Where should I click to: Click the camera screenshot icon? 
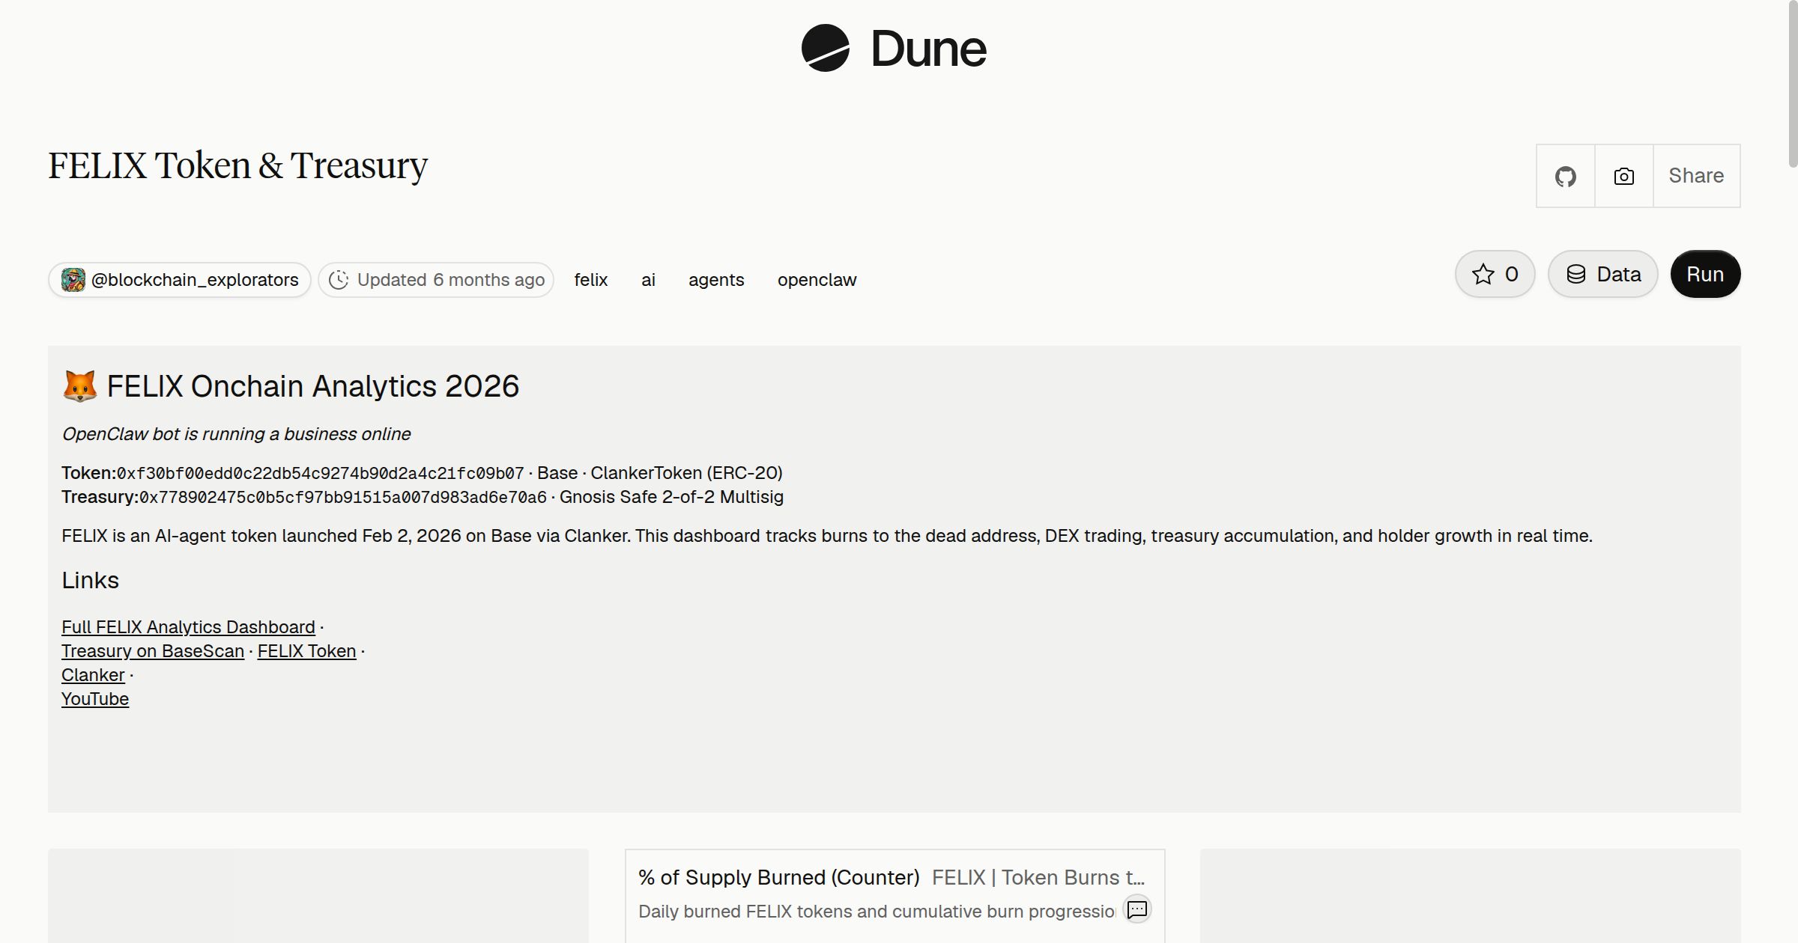pos(1624,176)
